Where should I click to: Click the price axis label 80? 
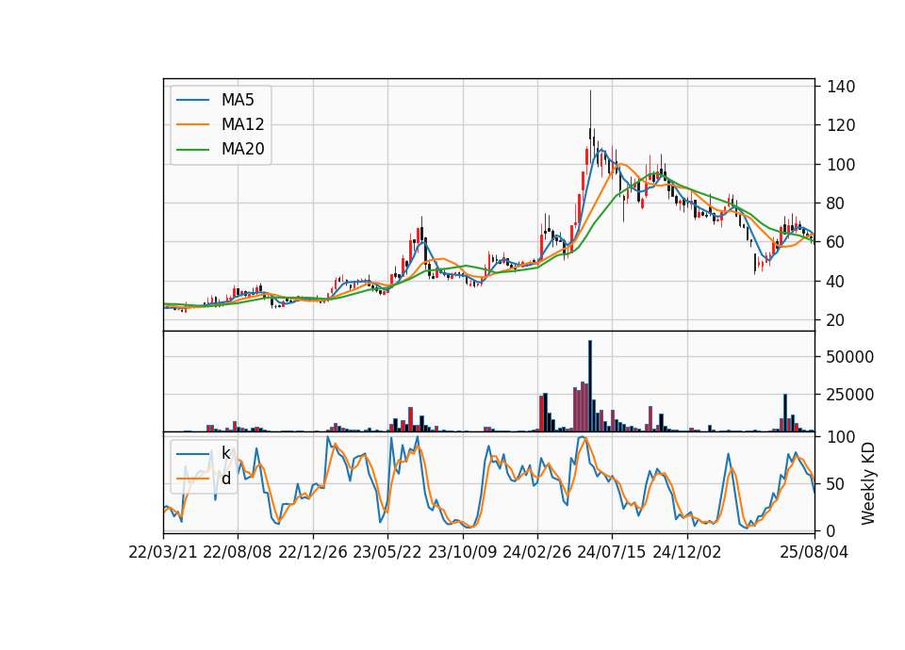tap(836, 203)
